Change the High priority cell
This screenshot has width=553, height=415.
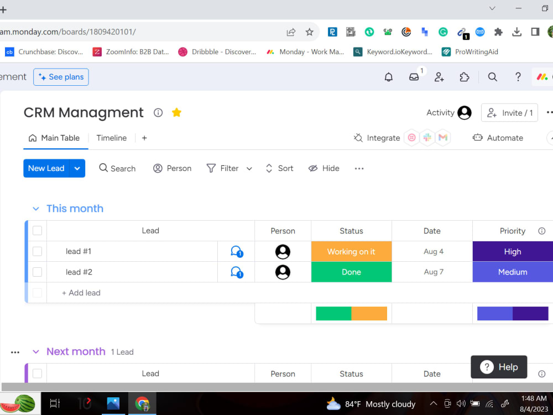(x=513, y=252)
